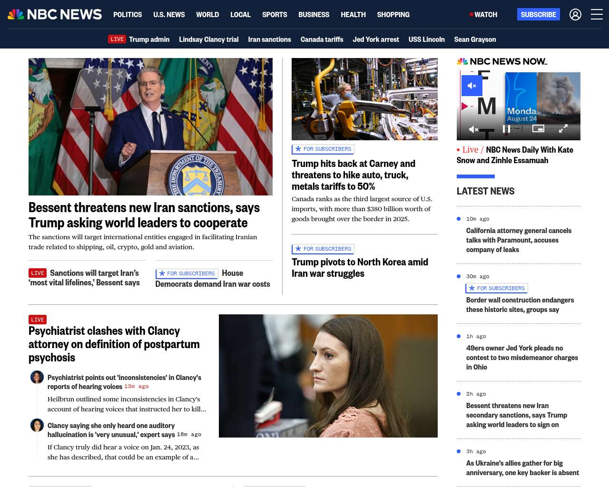Open the auto factory worker photo
609x487 pixels.
pyautogui.click(x=364, y=99)
